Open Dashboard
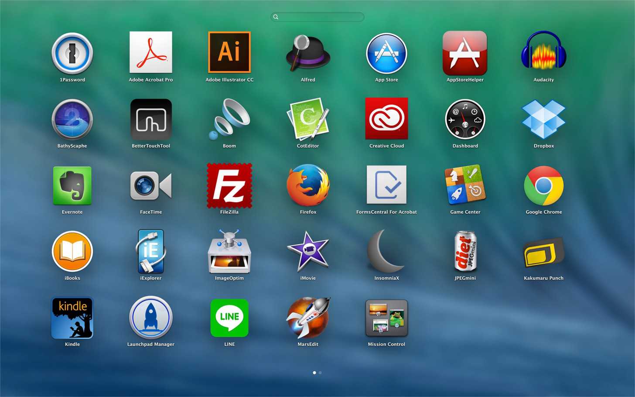 465,120
